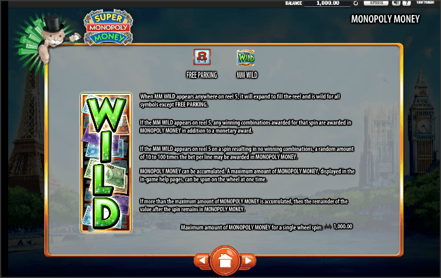Go to the previous help page

[202, 260]
